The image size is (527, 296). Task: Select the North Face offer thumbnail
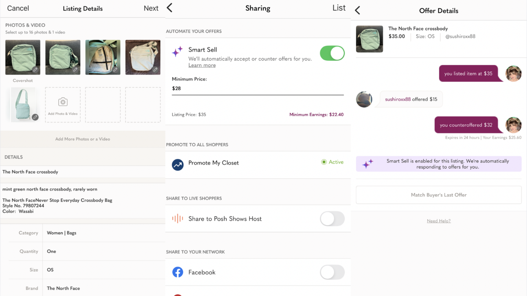pos(369,39)
